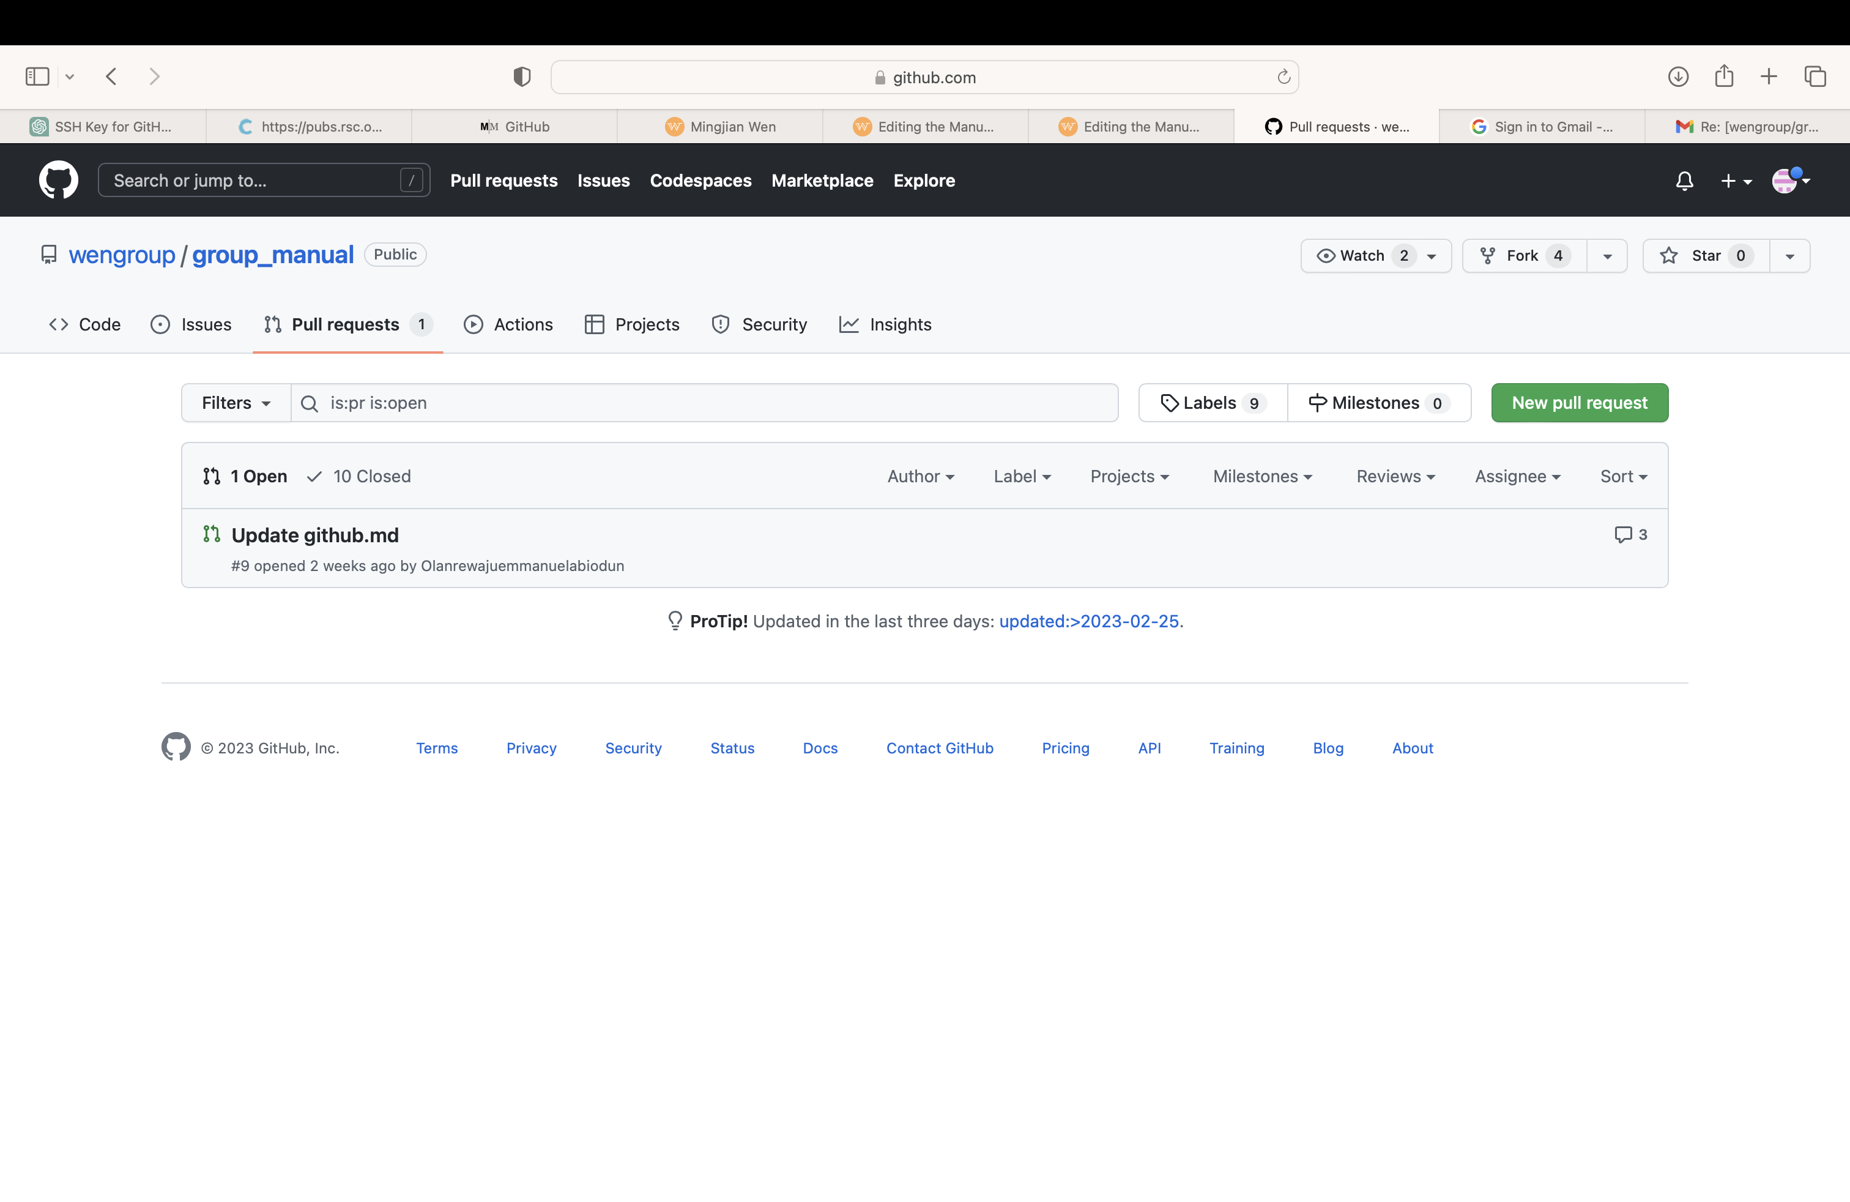This screenshot has height=1202, width=1850.
Task: Click the GitHub octocat logo in header
Action: [x=58, y=181]
